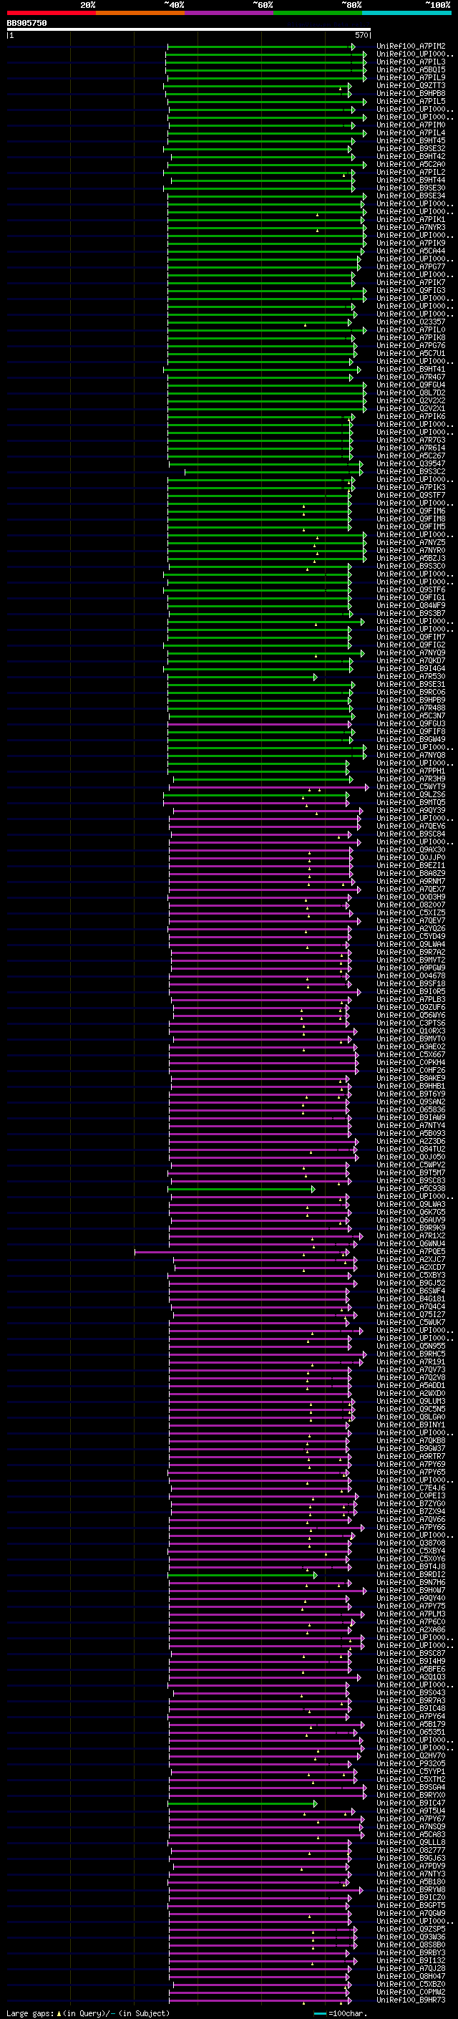Select the UniRef100_B9HR73 label
458x2019 pixels.
pyautogui.click(x=411, y=2000)
